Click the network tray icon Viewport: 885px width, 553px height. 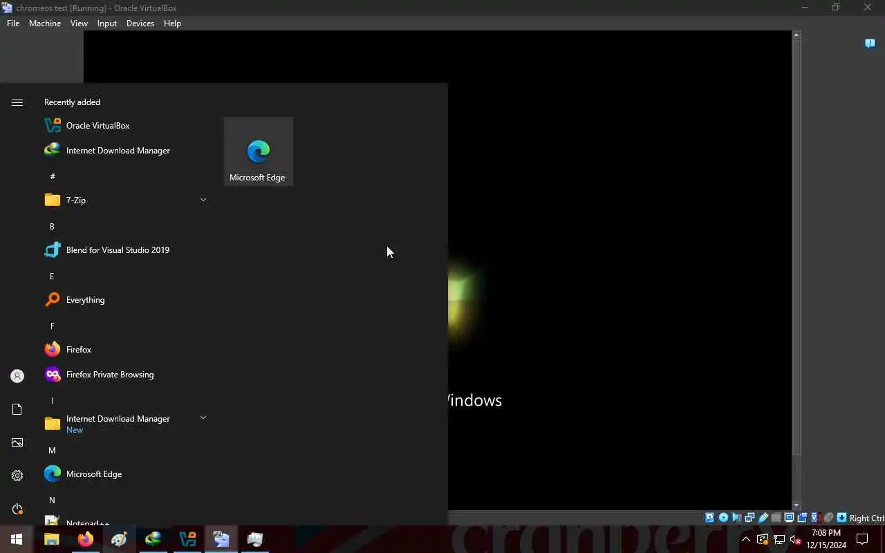pos(779,539)
